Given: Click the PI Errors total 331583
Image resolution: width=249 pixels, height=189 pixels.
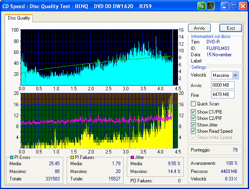Looking at the screenshot, I should pyautogui.click(x=52, y=179).
